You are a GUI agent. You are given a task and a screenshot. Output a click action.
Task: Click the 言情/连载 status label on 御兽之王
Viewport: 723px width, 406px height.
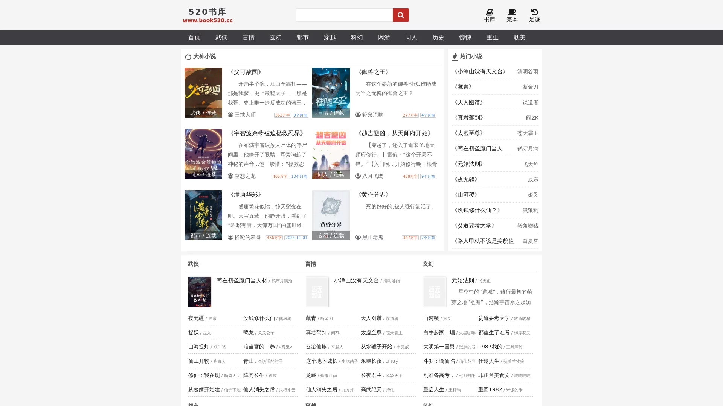click(x=330, y=112)
